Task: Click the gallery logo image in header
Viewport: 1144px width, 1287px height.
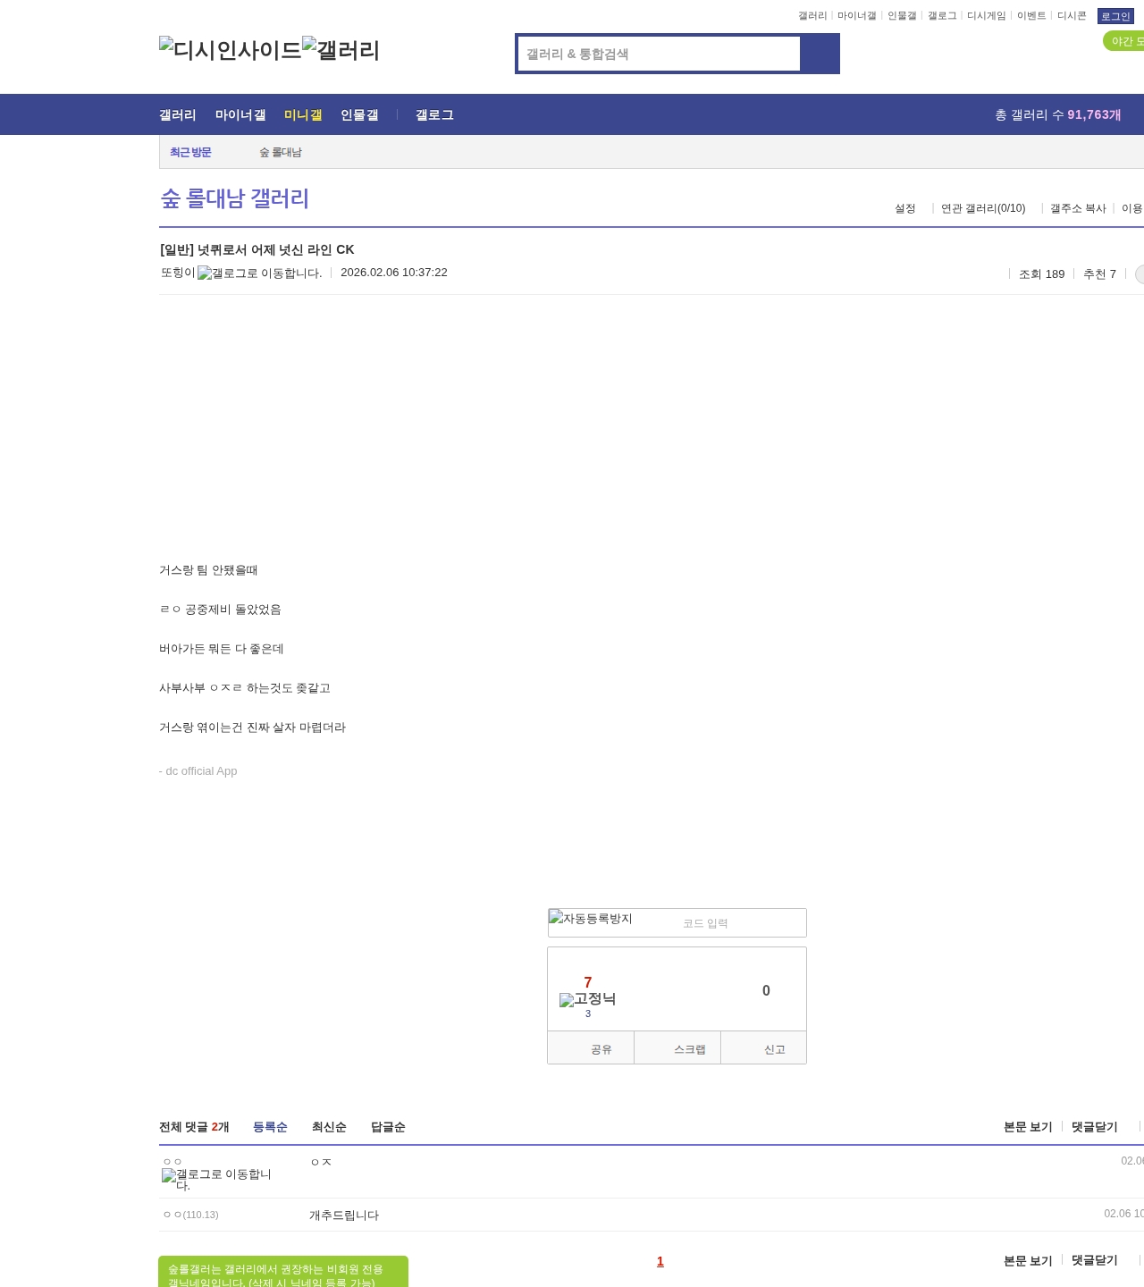Action: pyautogui.click(x=341, y=50)
